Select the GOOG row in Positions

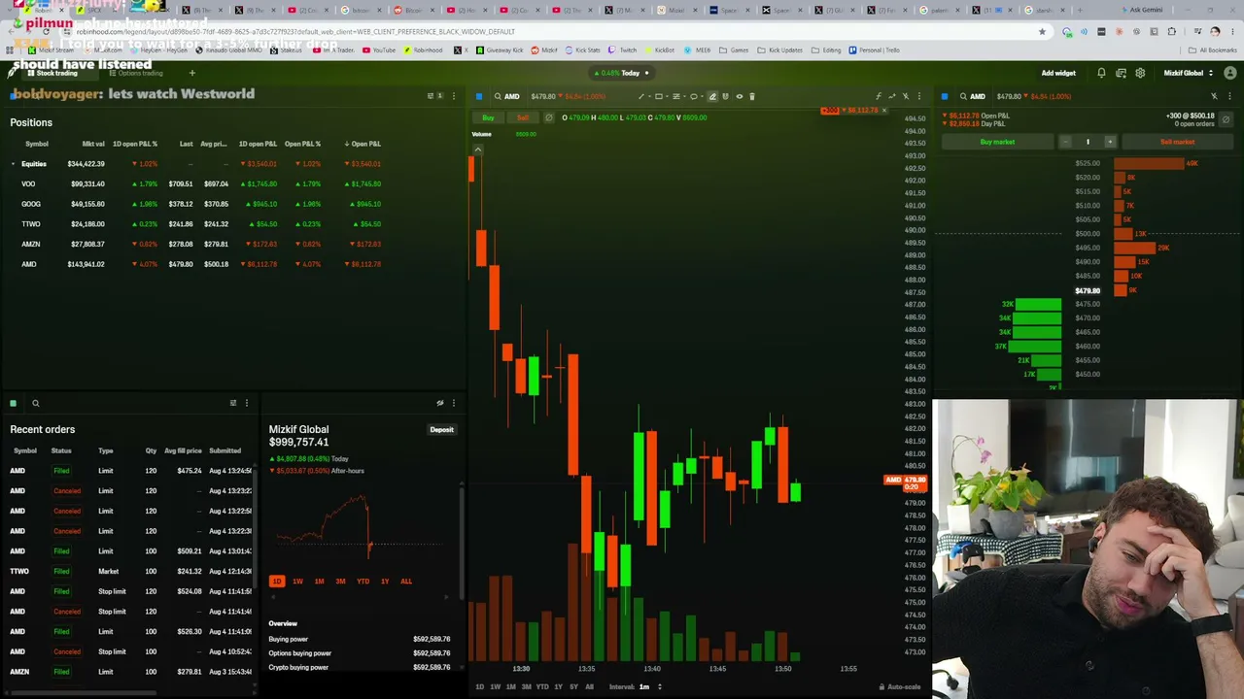point(201,204)
